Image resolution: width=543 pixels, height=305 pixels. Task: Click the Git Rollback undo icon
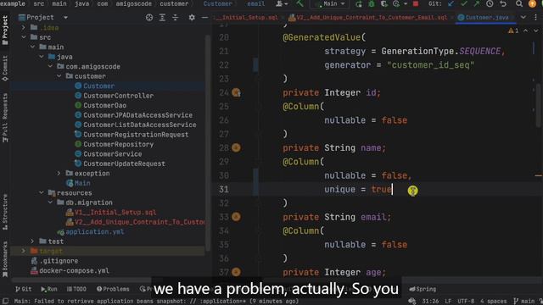coord(503,3)
